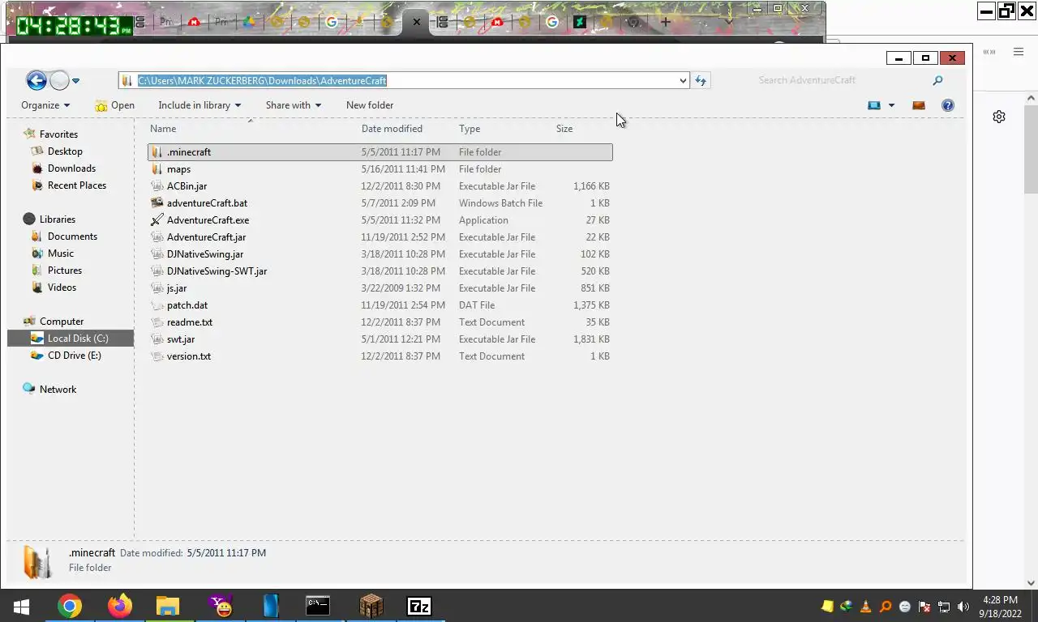Click the sticky note tray icon
Screen dimensions: 1038x622
coord(827,607)
